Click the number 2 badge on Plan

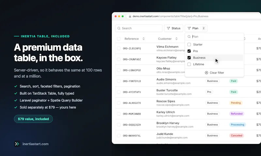pos(204,28)
